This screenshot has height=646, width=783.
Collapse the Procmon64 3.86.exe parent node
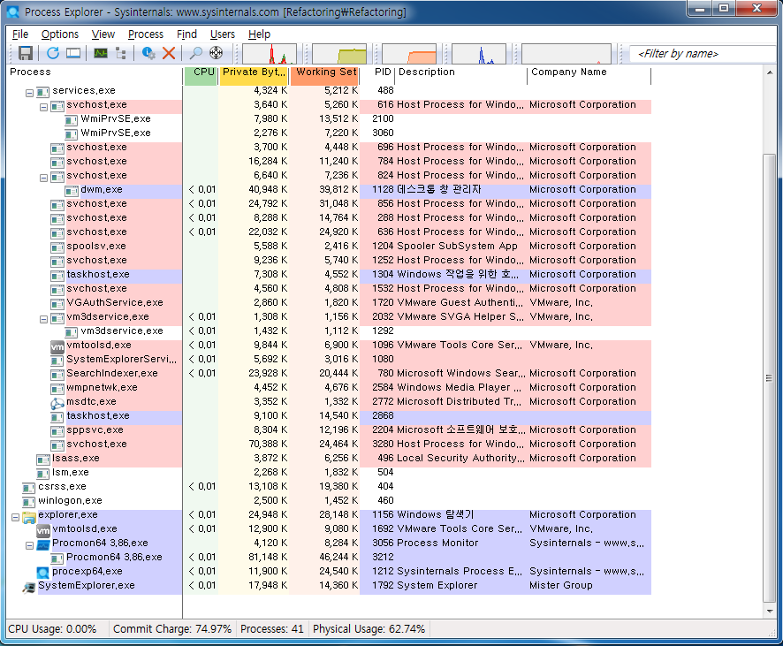coord(29,545)
